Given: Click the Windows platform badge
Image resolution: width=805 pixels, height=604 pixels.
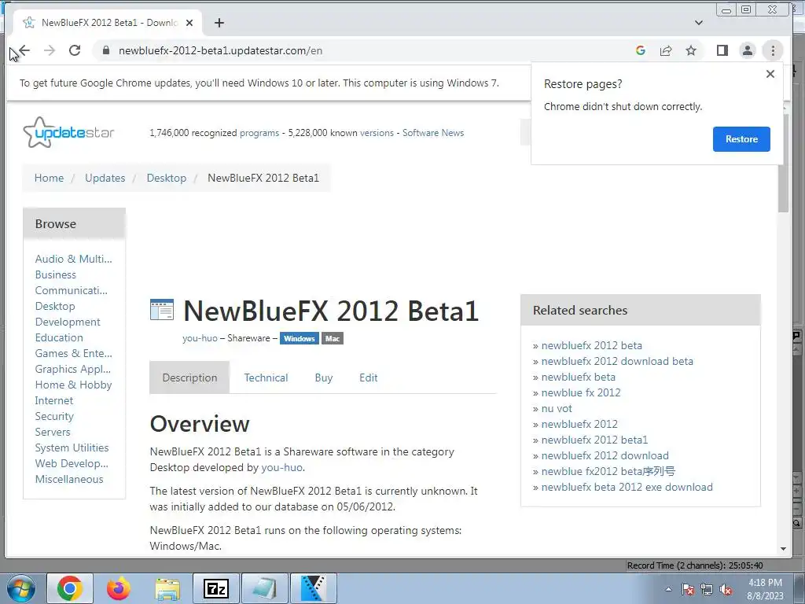Looking at the screenshot, I should coord(300,338).
